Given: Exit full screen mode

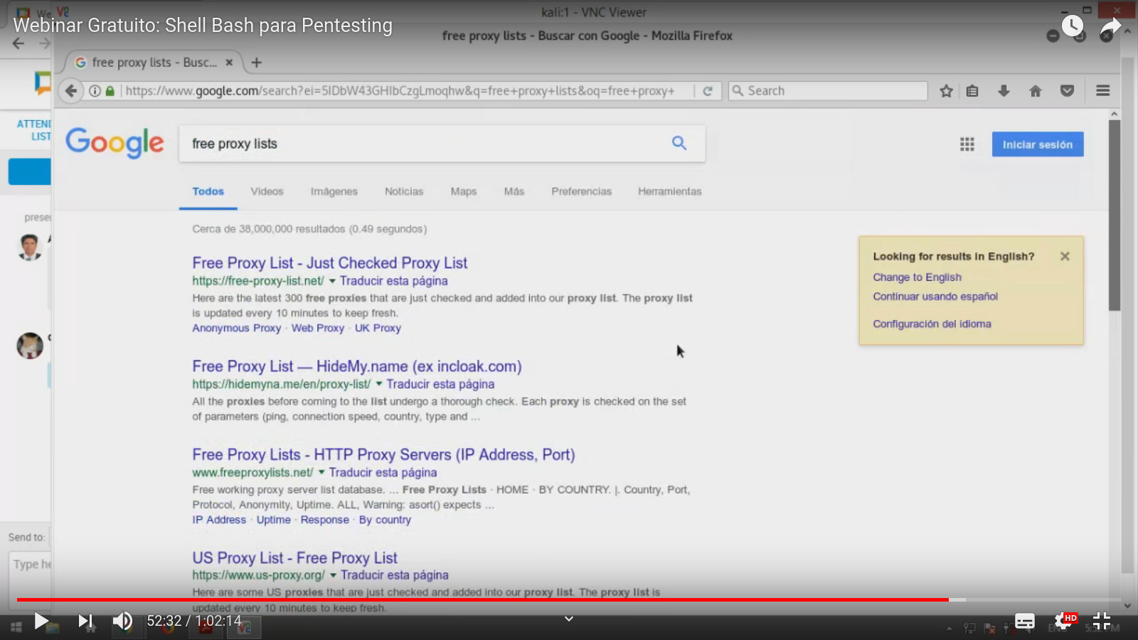Looking at the screenshot, I should (x=1102, y=622).
